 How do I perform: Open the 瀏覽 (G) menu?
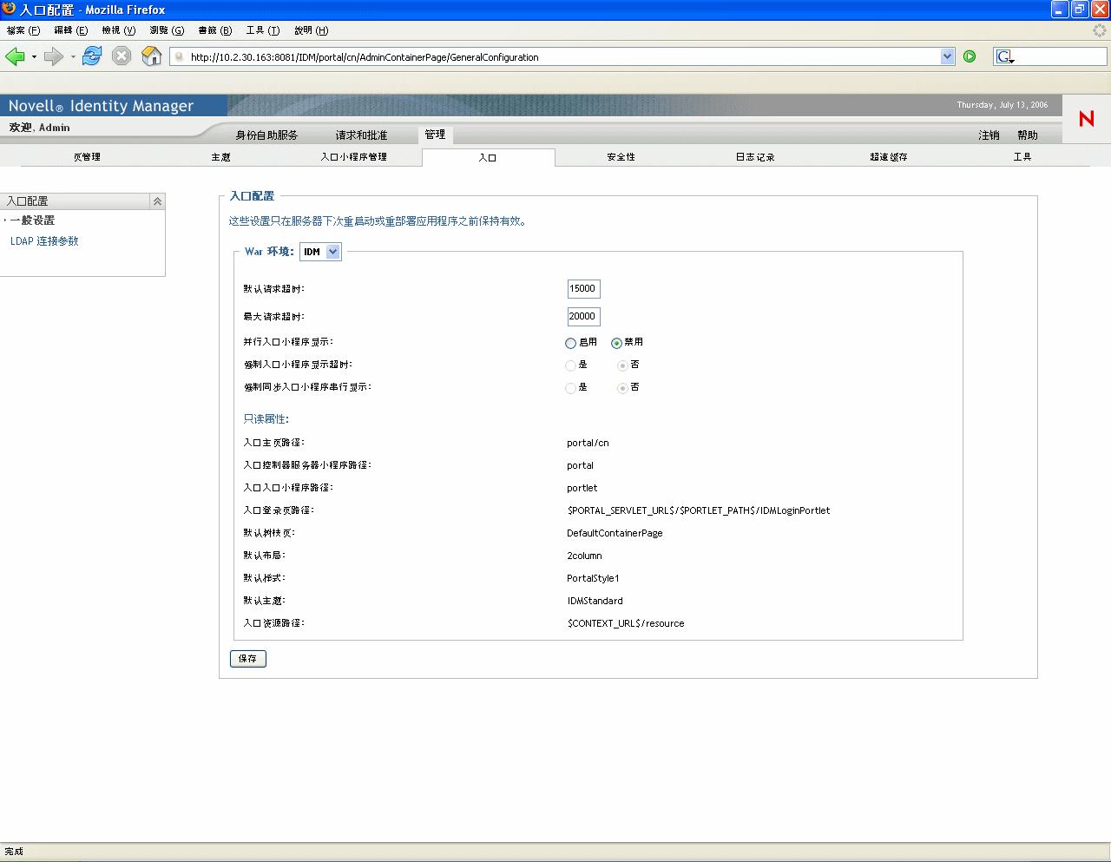click(167, 30)
